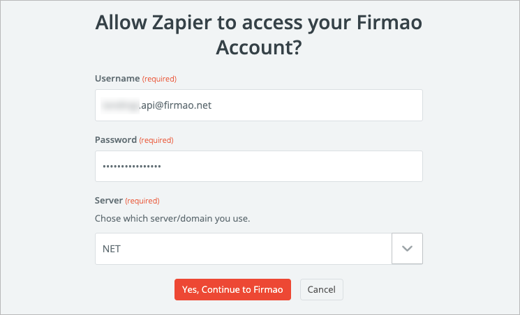Click the Username field label
Screen dimensions: 520x315
pos(117,79)
